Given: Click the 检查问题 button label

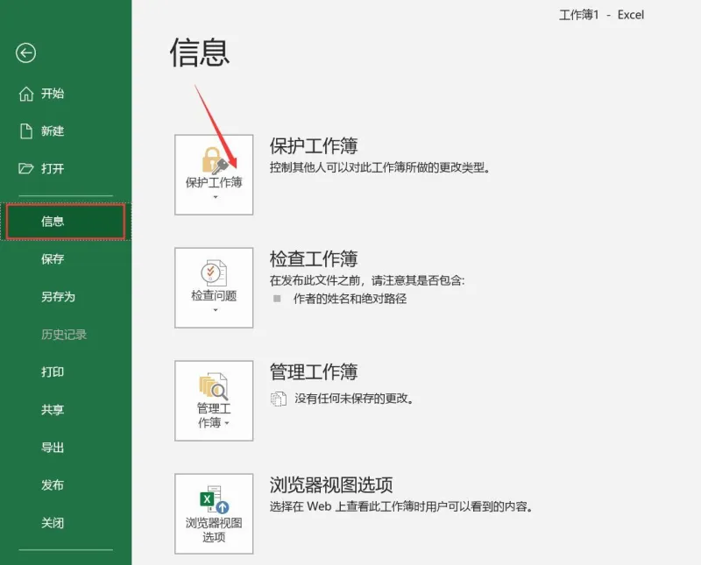Looking at the screenshot, I should pyautogui.click(x=214, y=295).
